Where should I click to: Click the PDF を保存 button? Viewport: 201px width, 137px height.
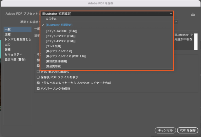coord(187,130)
